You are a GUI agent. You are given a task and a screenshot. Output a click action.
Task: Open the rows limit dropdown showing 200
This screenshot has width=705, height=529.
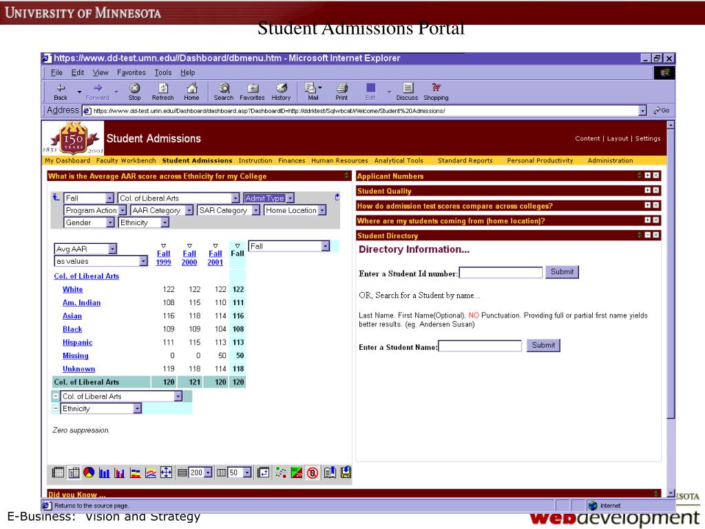(x=200, y=473)
